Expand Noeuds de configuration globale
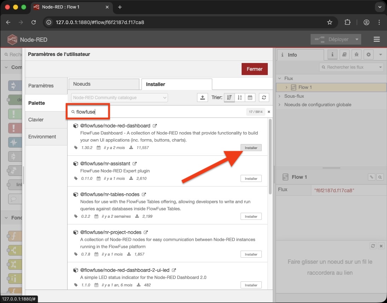Viewport: 387px width, 303px height. pyautogui.click(x=280, y=104)
